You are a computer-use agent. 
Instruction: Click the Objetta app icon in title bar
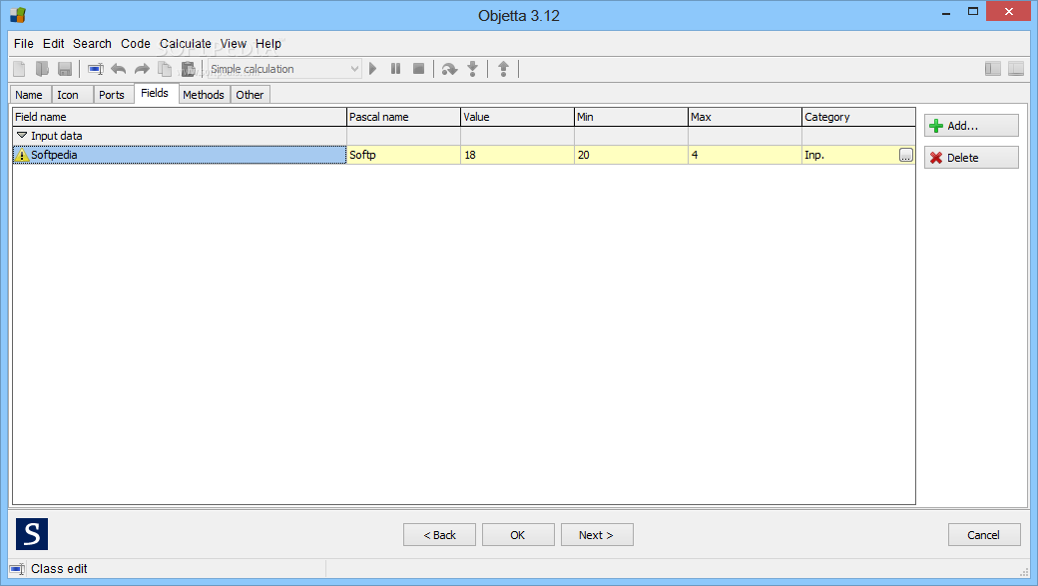18,15
